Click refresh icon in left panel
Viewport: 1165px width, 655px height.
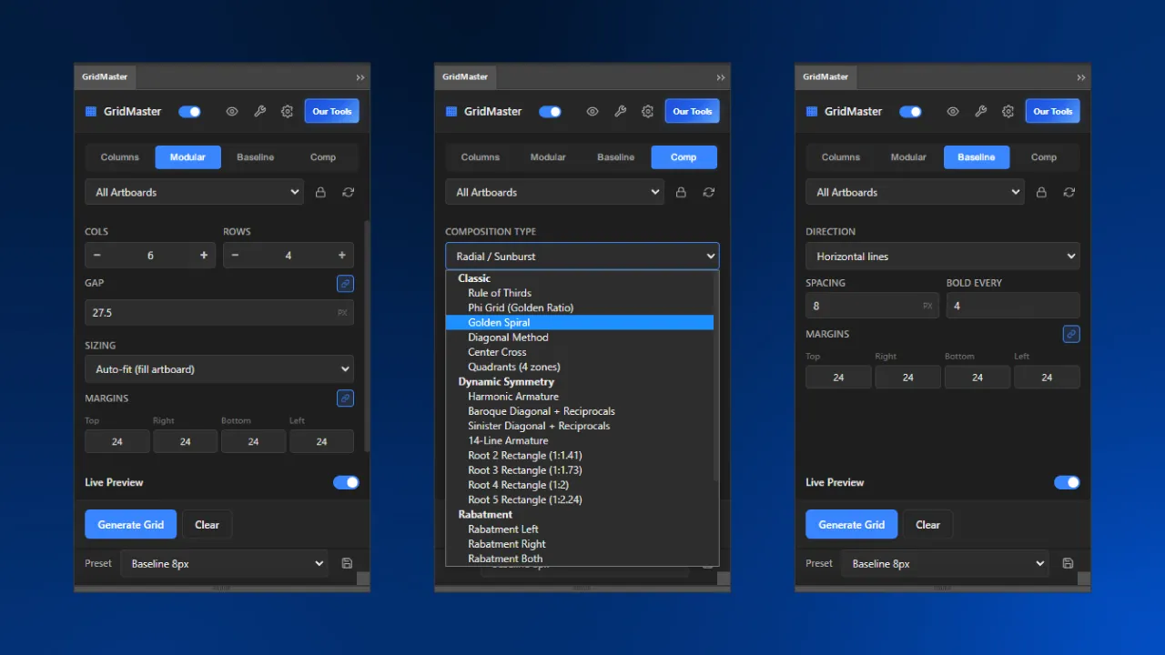coord(348,192)
